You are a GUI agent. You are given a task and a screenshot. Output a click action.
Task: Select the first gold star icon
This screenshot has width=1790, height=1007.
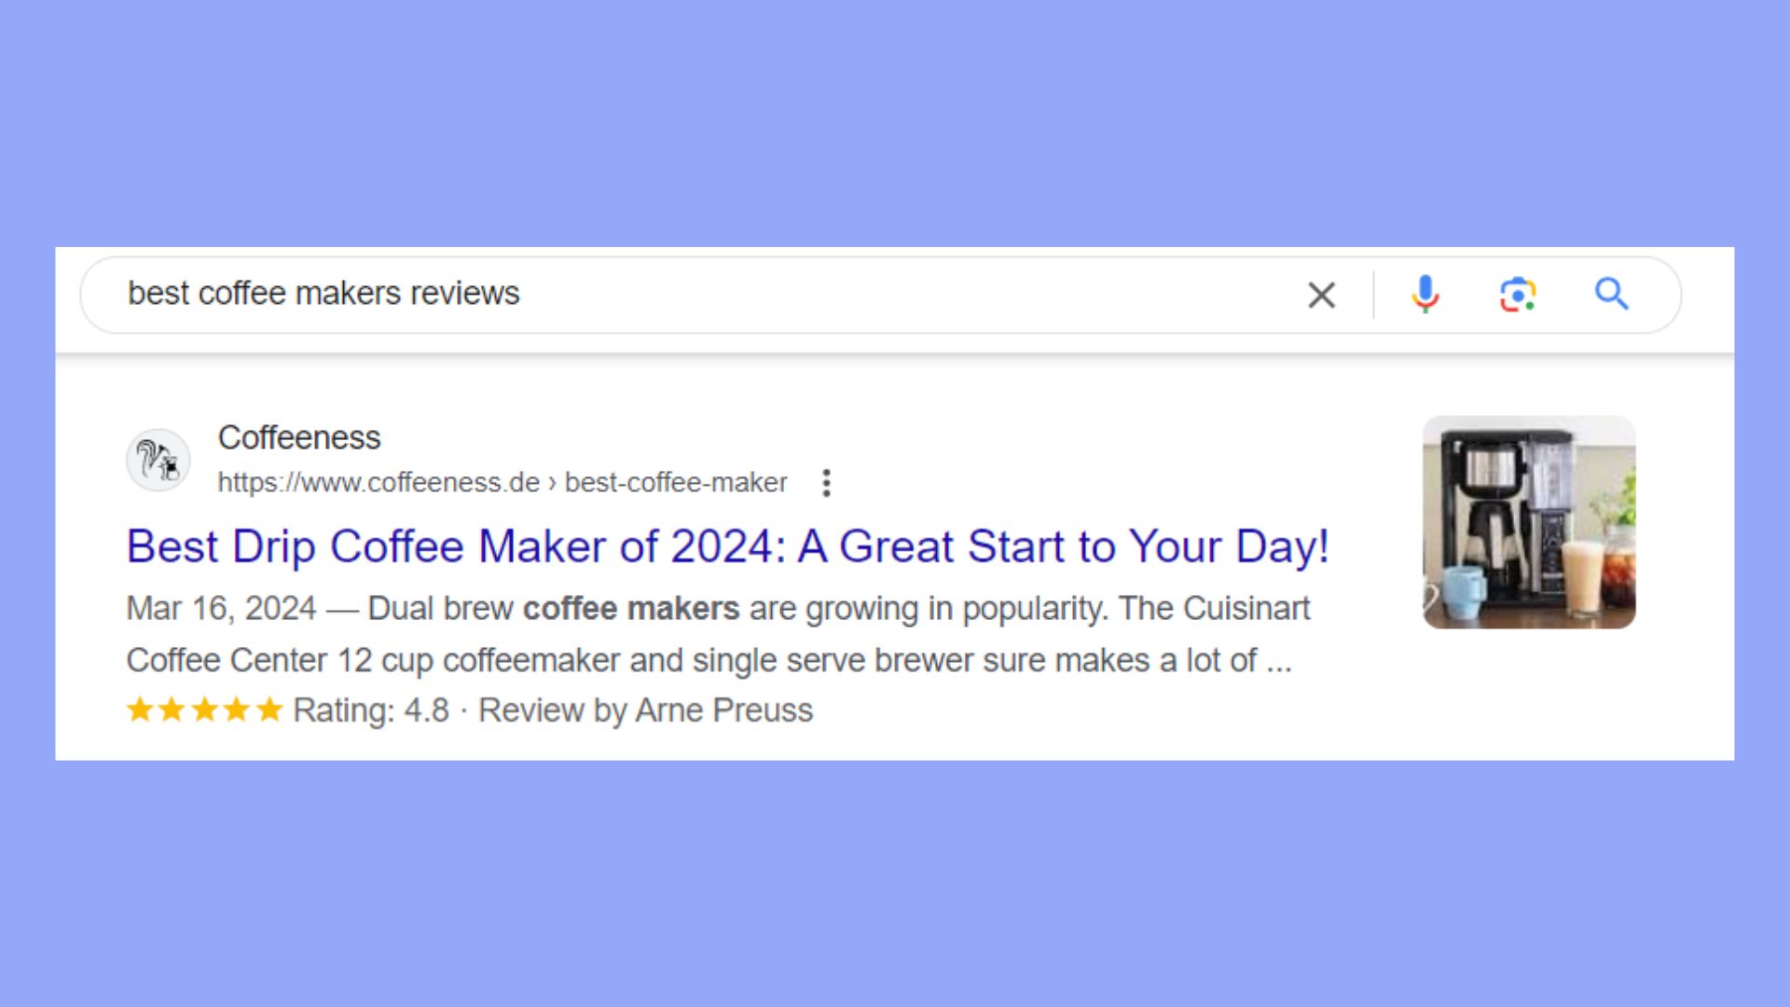coord(140,710)
